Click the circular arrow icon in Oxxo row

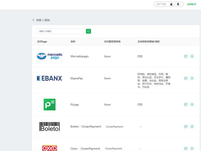[x=192, y=148]
